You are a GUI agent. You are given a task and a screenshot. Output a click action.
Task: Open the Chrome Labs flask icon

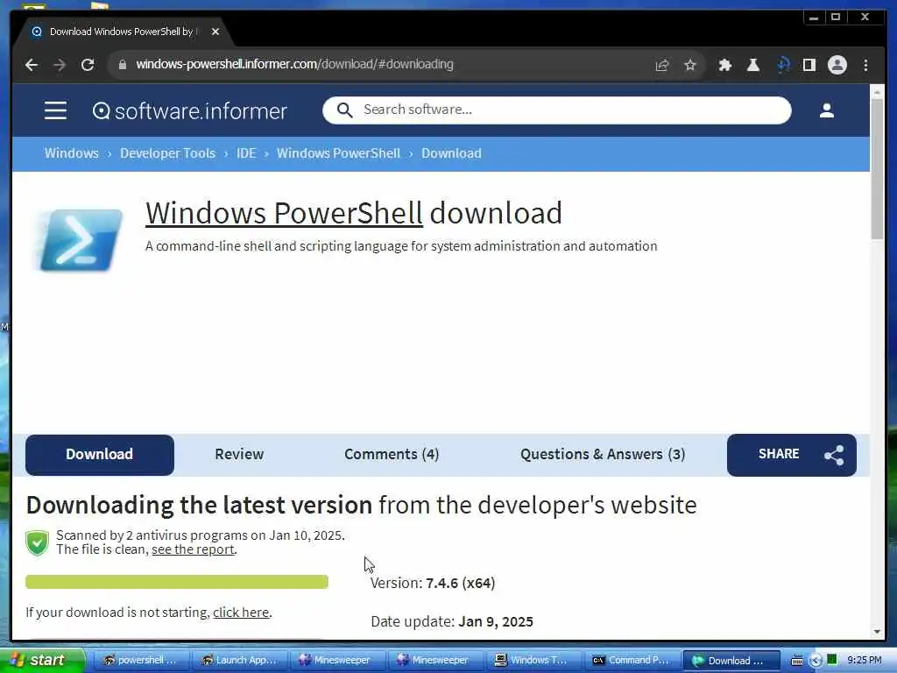coord(752,65)
